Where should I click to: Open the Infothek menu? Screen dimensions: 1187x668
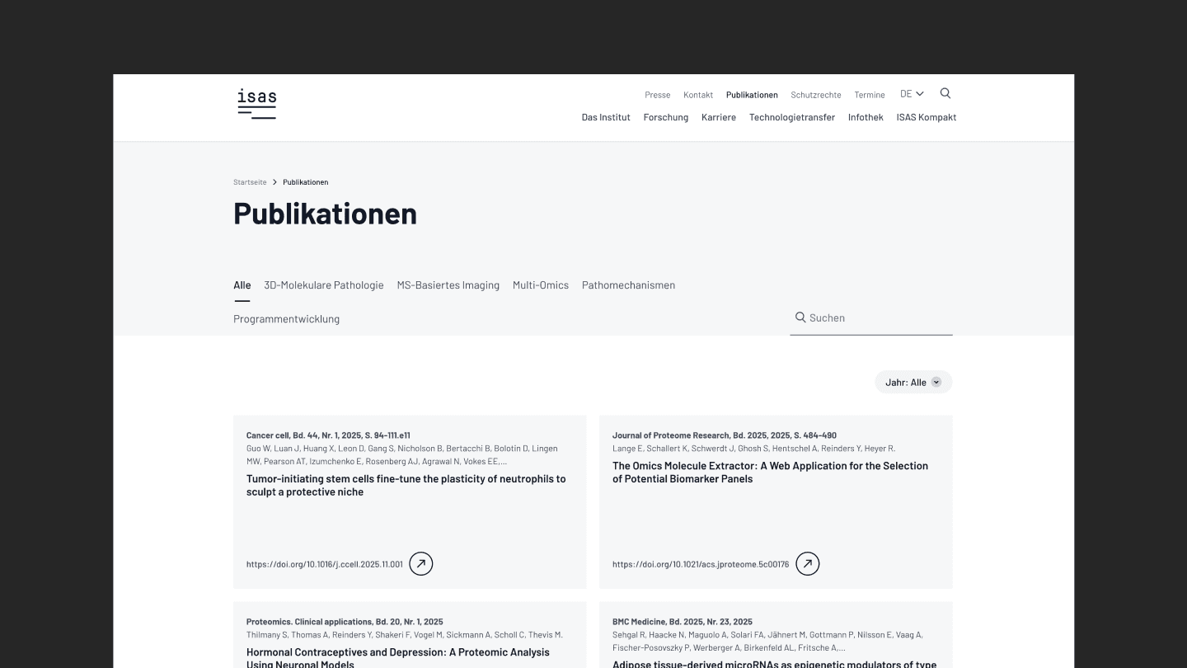(866, 117)
